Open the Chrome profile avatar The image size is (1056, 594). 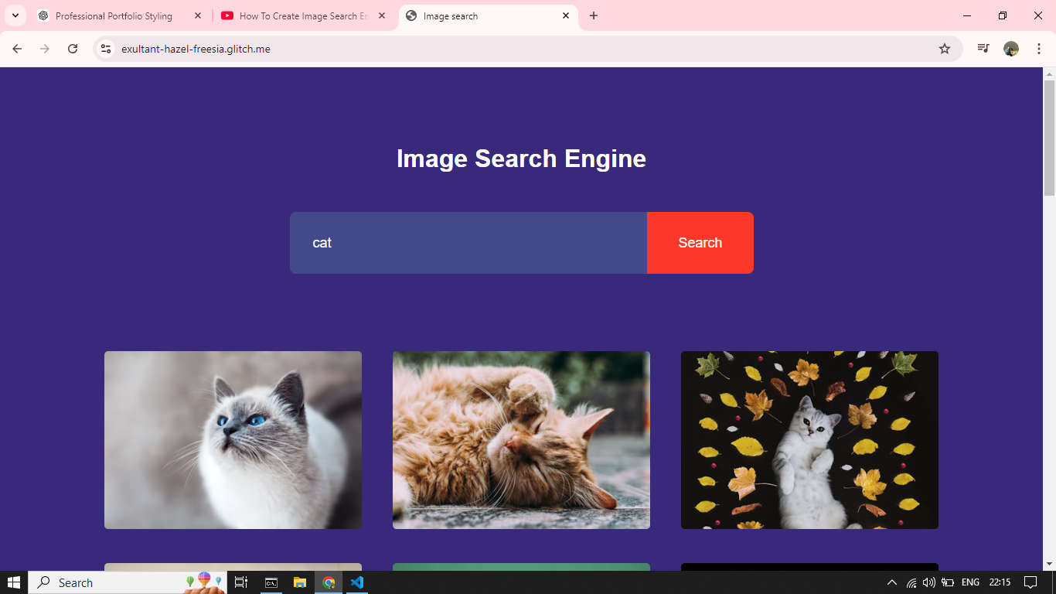pyautogui.click(x=1011, y=49)
